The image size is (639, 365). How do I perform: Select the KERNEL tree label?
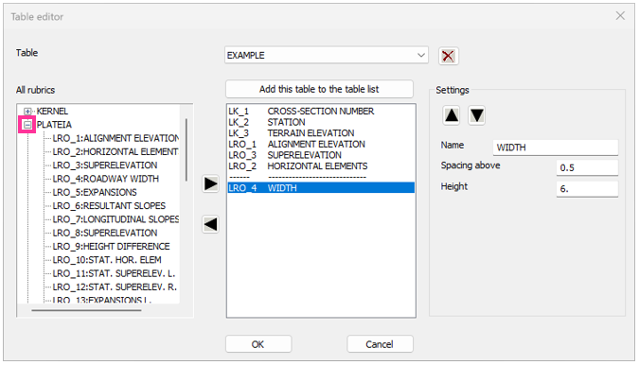pyautogui.click(x=52, y=111)
